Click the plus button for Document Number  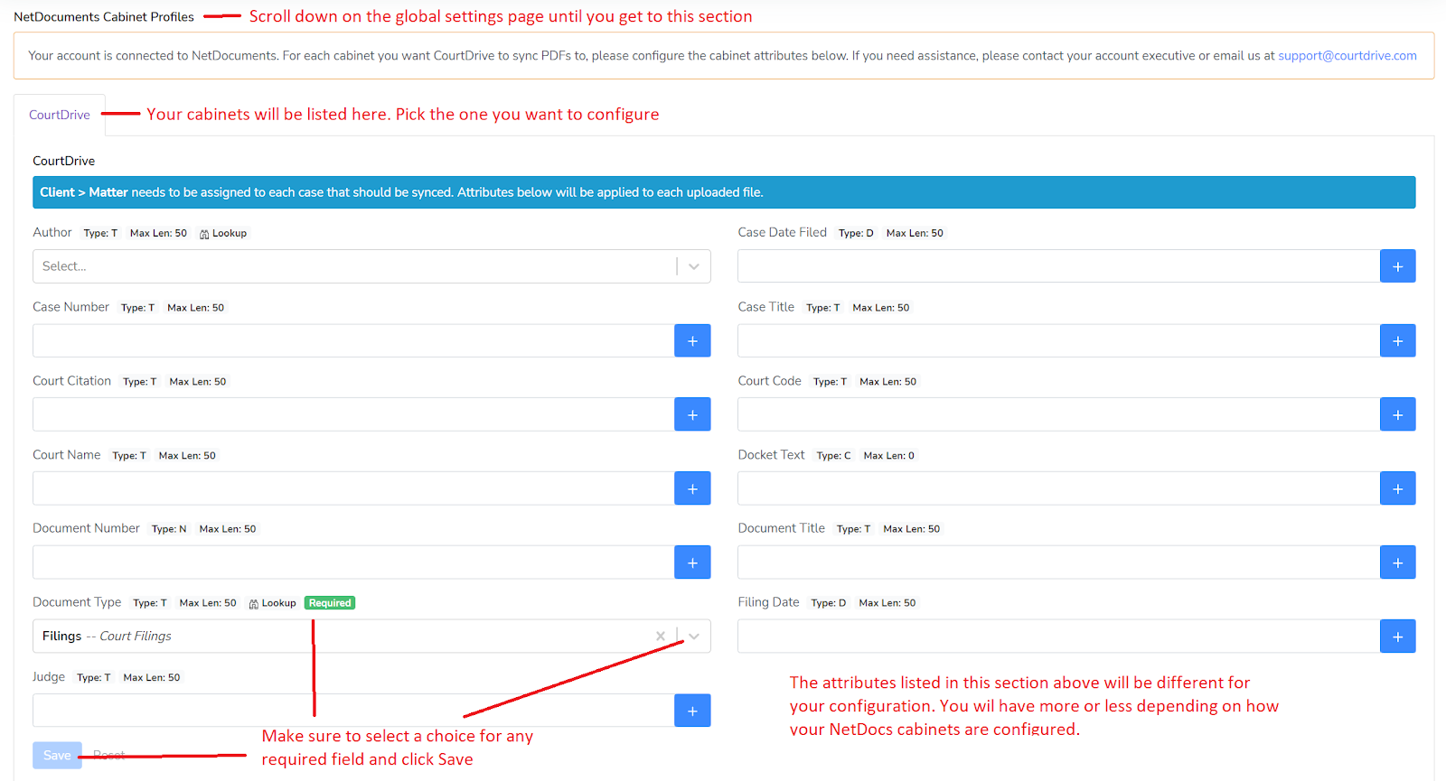[692, 563]
